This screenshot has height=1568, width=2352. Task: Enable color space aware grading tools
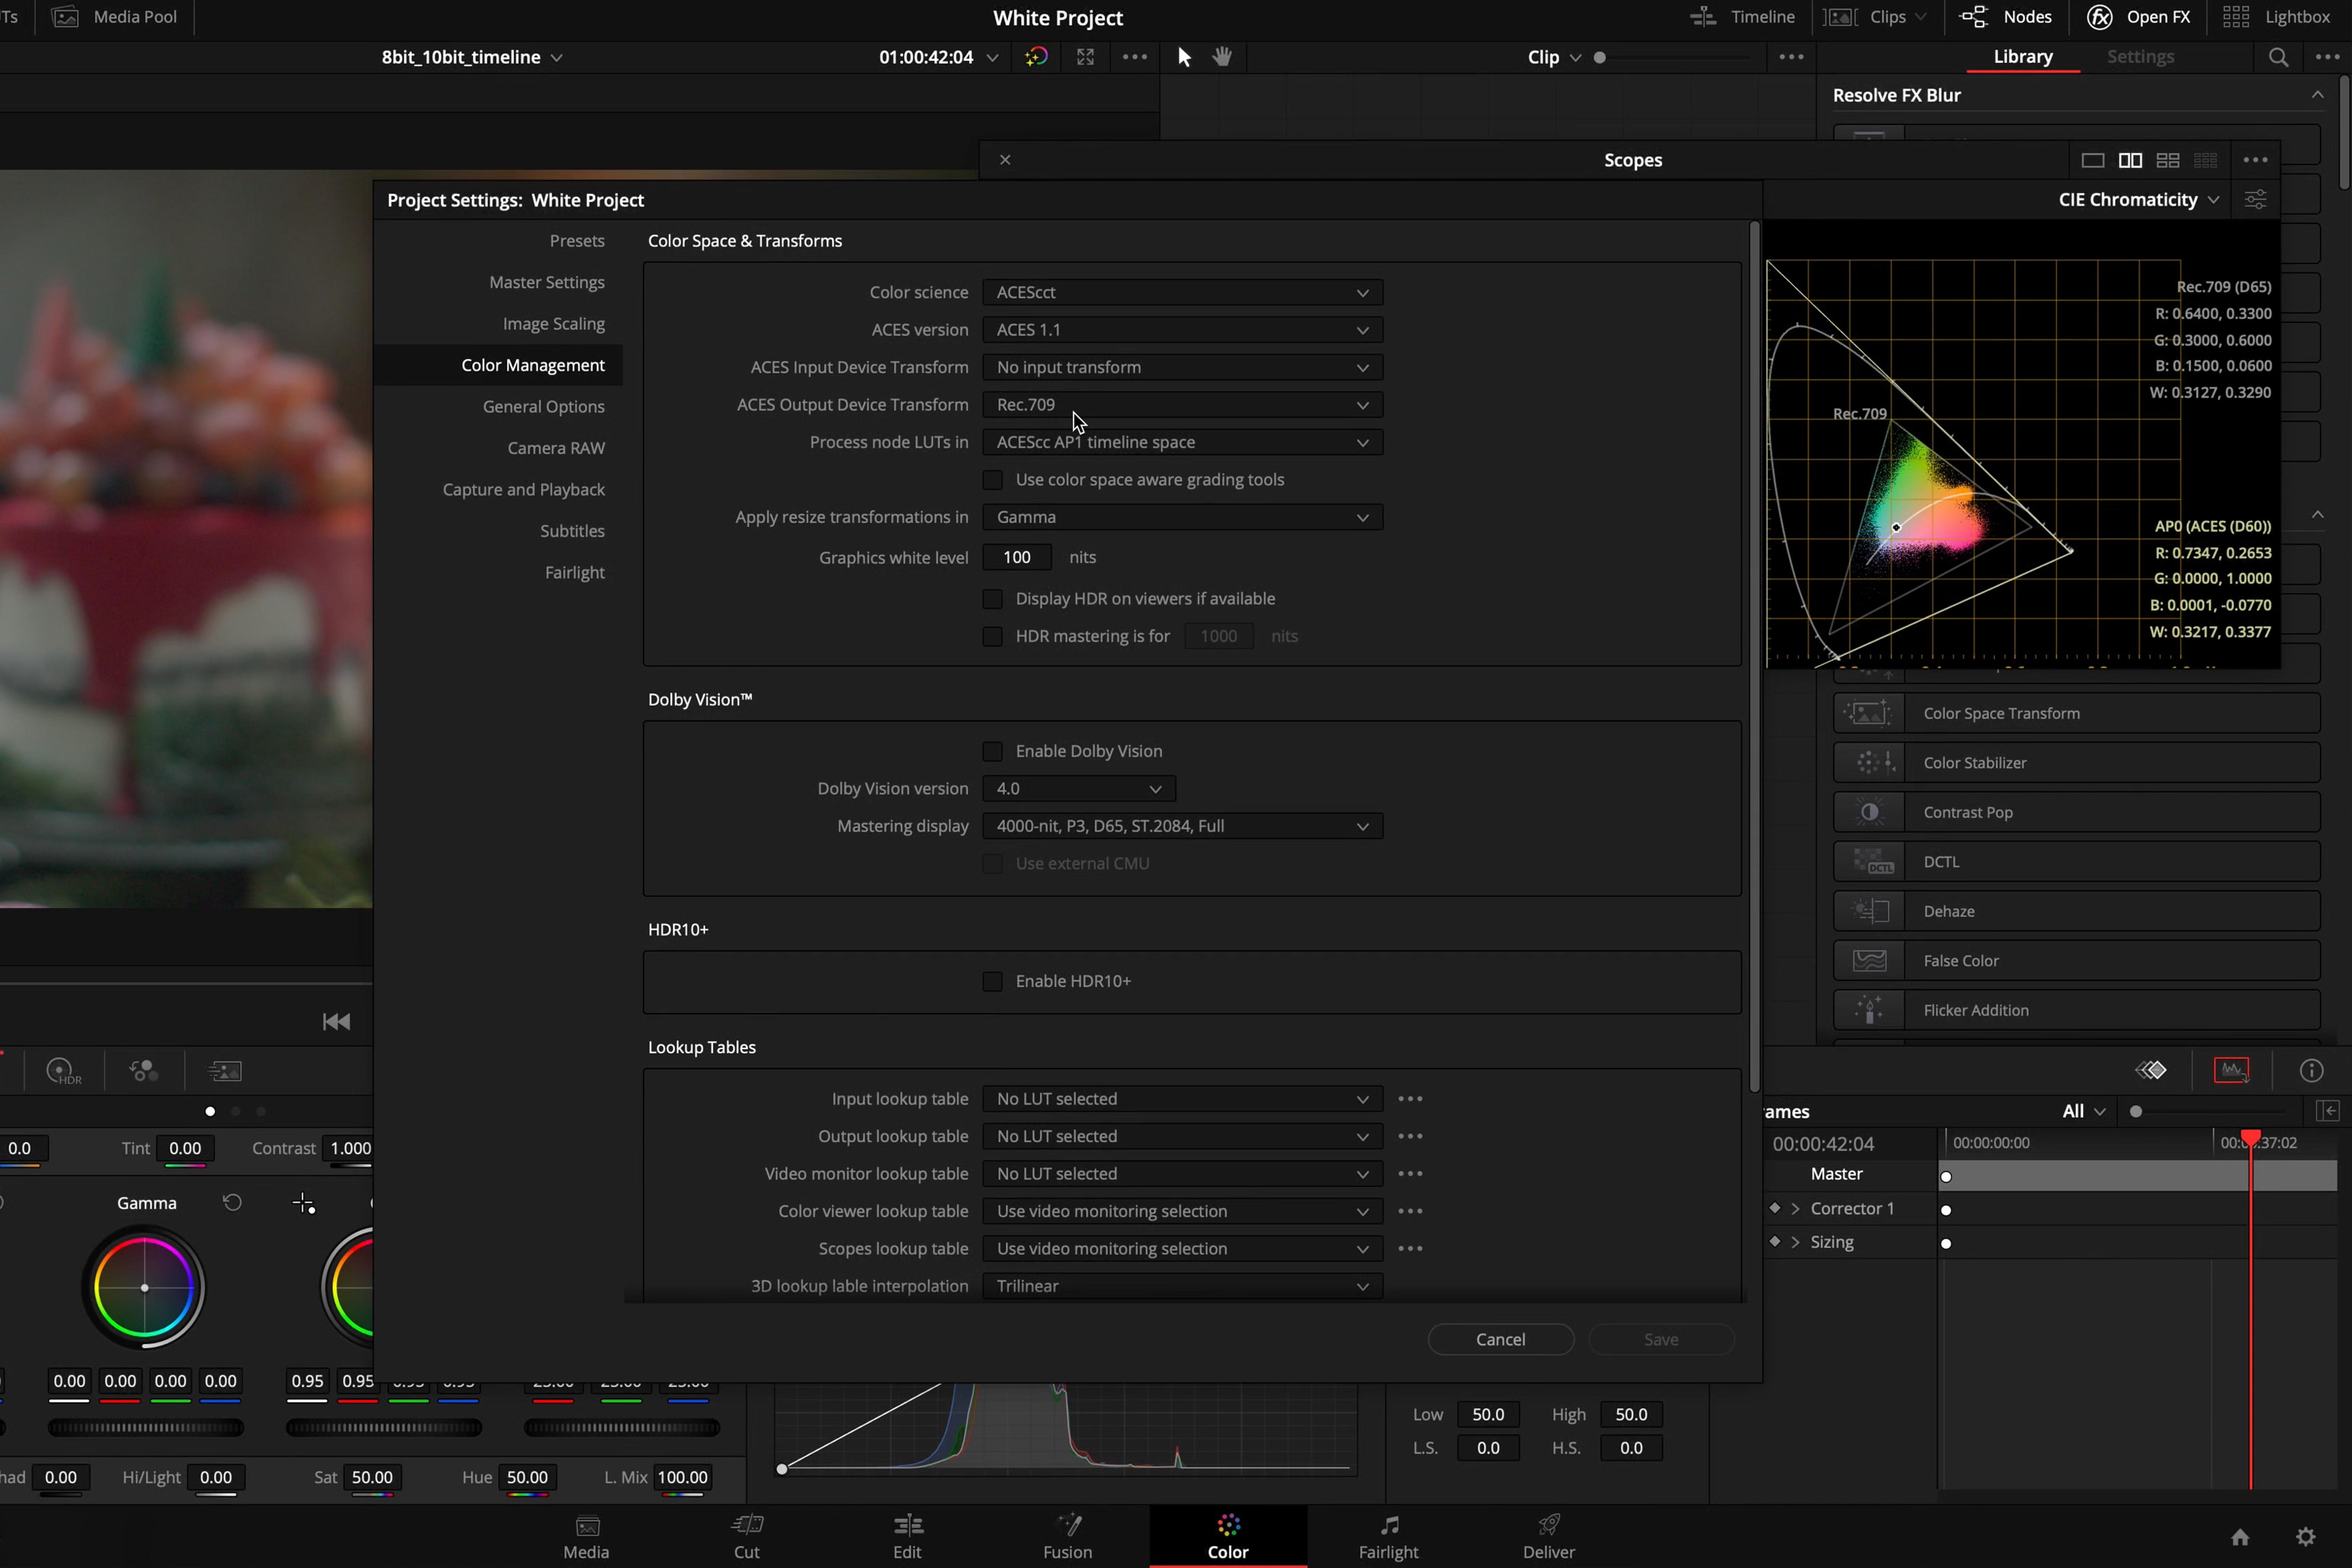[992, 480]
